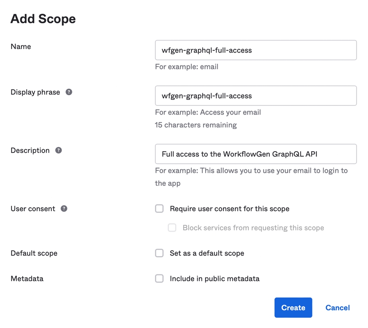The height and width of the screenshot is (328, 368).
Task: Open User consent help tooltip icon
Action: click(x=64, y=208)
